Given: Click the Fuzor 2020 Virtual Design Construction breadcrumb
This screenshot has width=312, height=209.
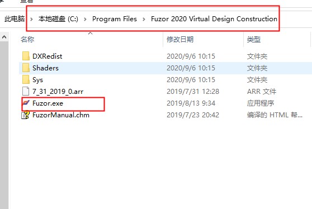Looking at the screenshot, I should 214,19.
